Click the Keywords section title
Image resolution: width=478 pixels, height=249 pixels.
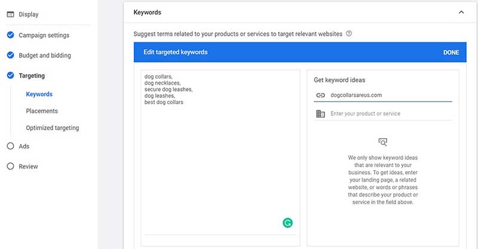pos(147,12)
